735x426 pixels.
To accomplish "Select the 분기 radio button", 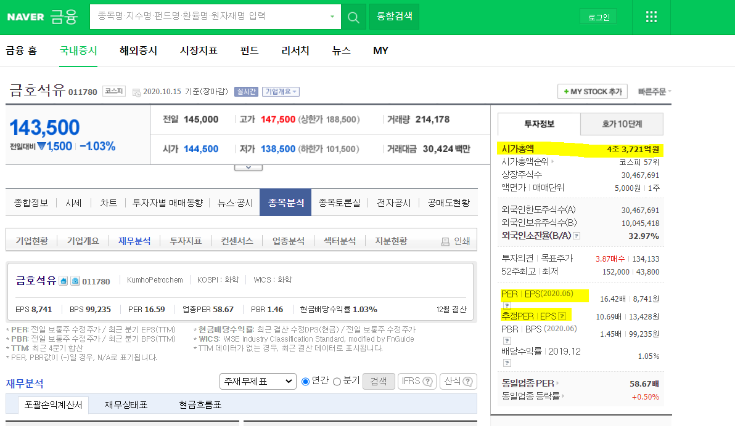I will tap(337, 382).
